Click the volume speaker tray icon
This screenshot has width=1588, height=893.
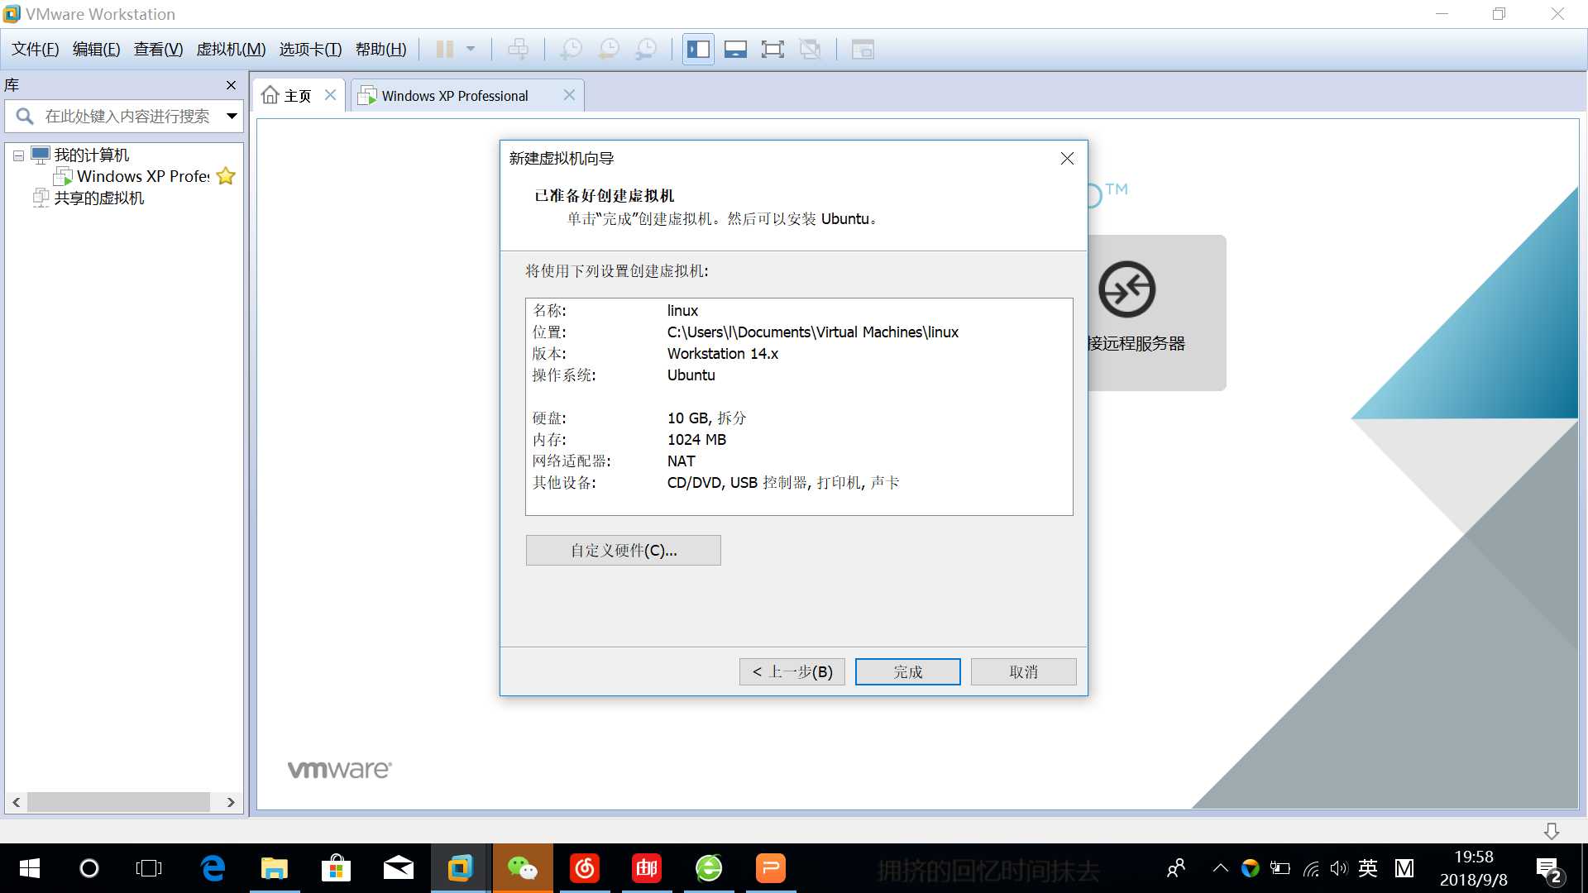(x=1339, y=868)
